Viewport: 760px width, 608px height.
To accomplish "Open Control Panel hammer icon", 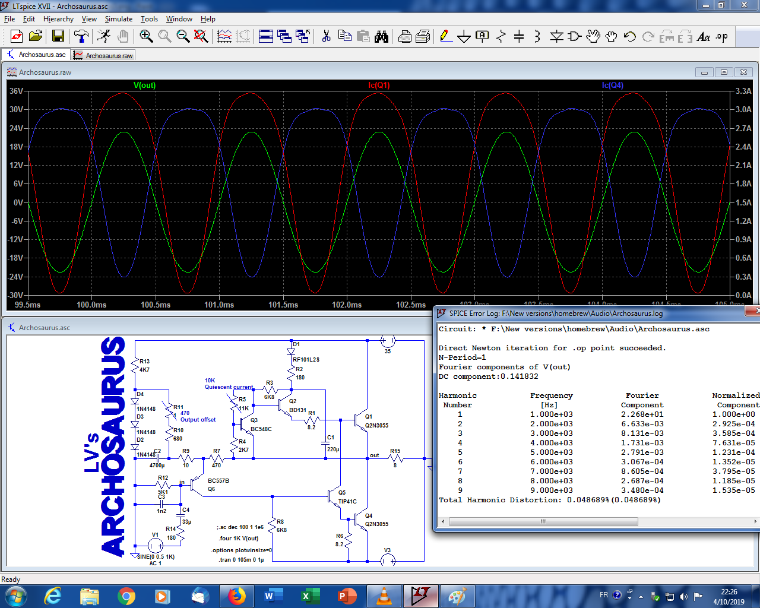I will pyautogui.click(x=81, y=37).
